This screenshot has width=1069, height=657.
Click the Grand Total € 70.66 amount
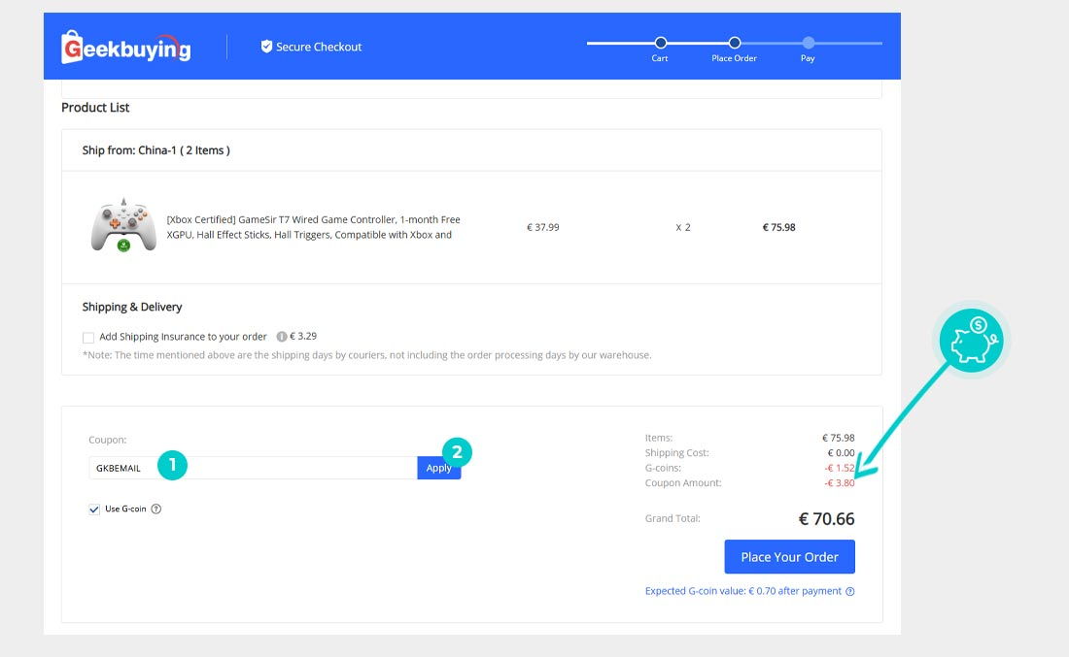[x=826, y=519]
